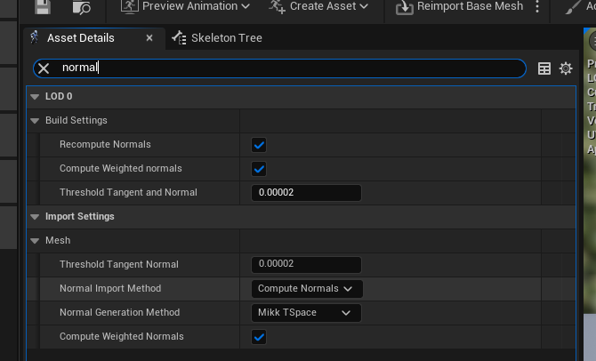Screen dimensions: 596x361
Task: Open the Preview Animation dropdown
Action: 184,7
